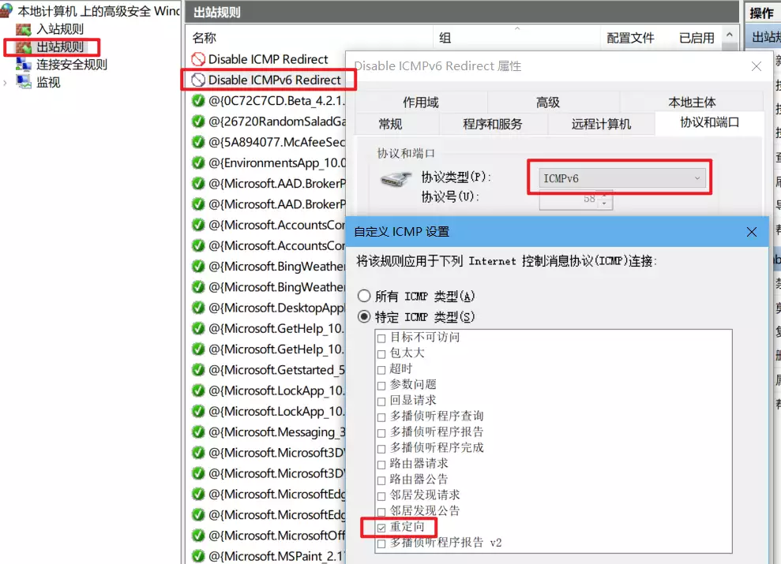
Task: Select the 出站规则 outbound rules icon
Action: tap(24, 47)
